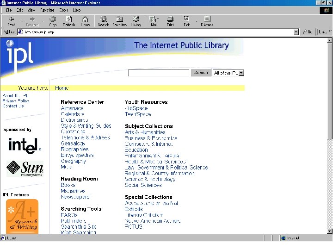The width and height of the screenshot is (333, 250).
Task: Open the File menu
Action: point(9,10)
